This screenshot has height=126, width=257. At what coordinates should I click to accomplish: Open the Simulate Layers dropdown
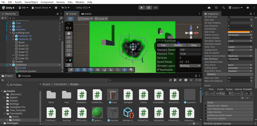click(x=190, y=66)
